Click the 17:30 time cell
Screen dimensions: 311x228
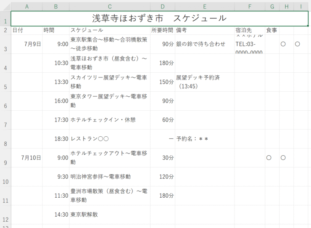[56, 120]
